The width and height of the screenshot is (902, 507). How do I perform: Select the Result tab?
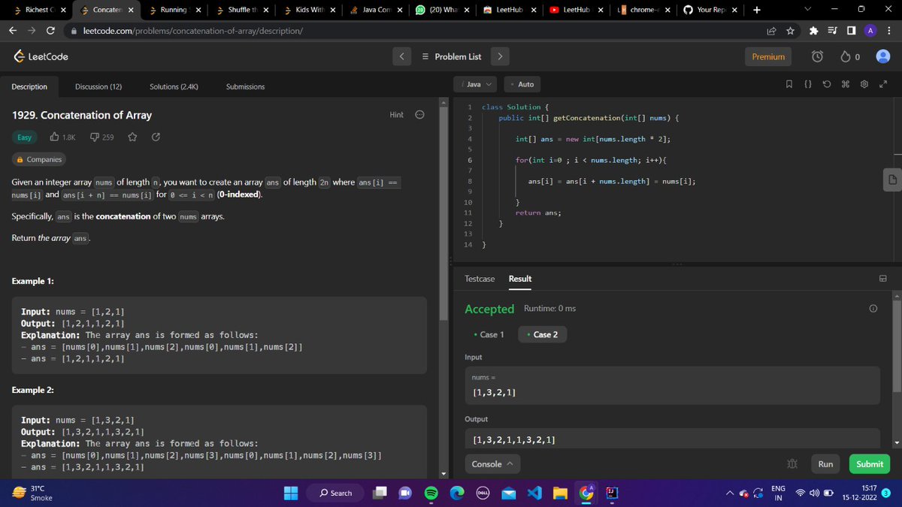[520, 279]
